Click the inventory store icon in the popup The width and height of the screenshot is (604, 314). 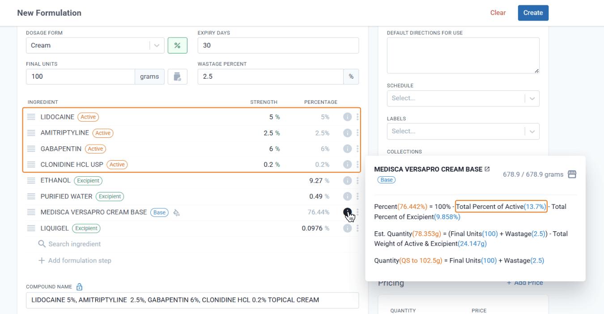coord(572,174)
